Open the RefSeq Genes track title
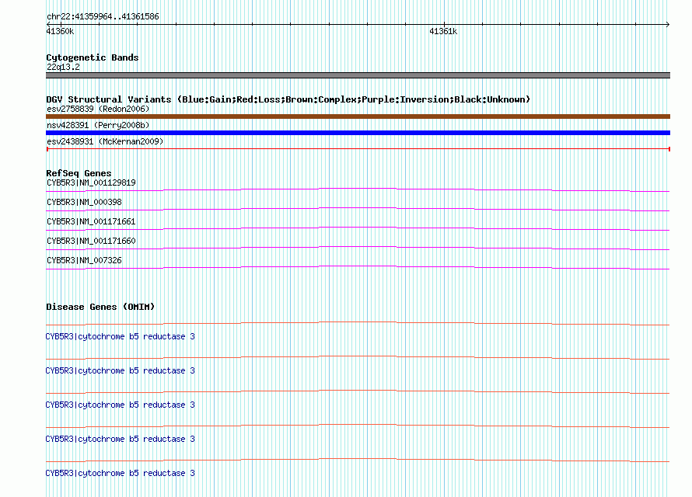This screenshot has height=497, width=692. [x=79, y=174]
